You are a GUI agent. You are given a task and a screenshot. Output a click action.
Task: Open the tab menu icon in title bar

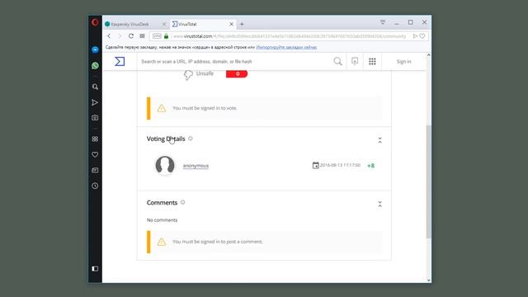[x=383, y=22]
